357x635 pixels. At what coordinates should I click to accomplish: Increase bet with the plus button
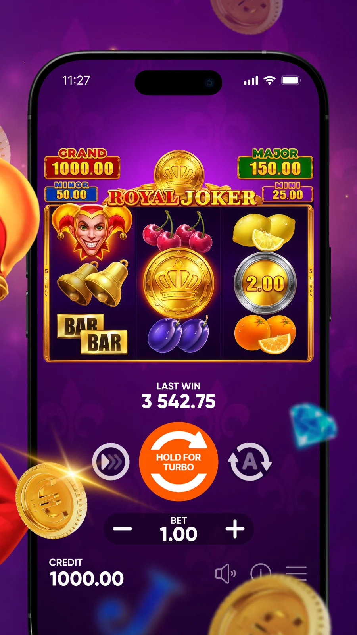click(x=235, y=529)
